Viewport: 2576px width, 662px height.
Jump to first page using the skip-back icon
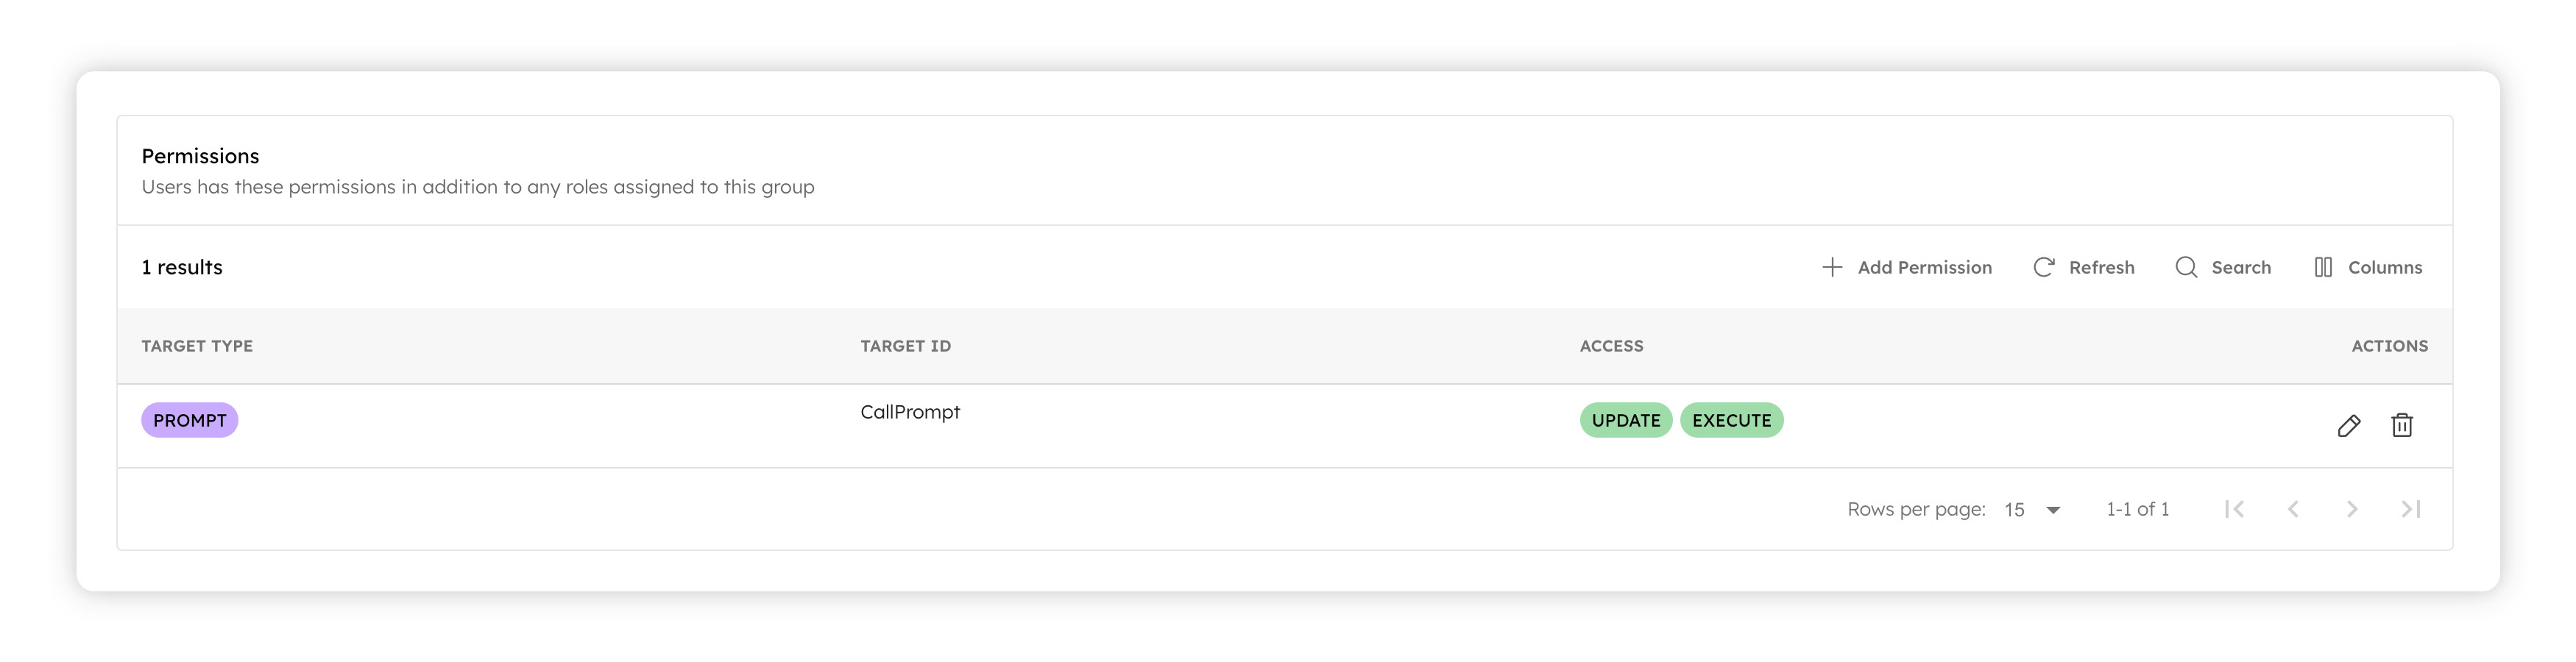2235,509
